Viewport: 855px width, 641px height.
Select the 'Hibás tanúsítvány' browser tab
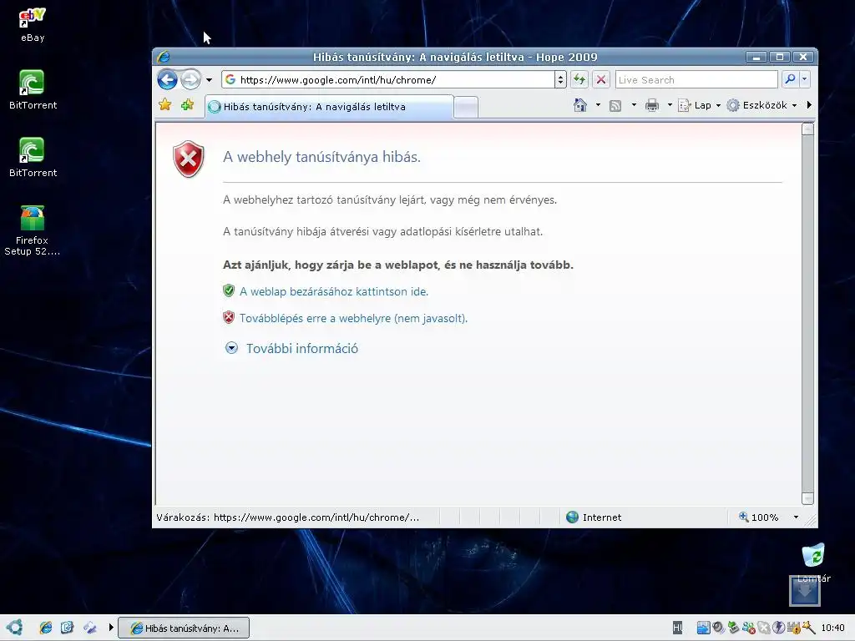pos(329,107)
